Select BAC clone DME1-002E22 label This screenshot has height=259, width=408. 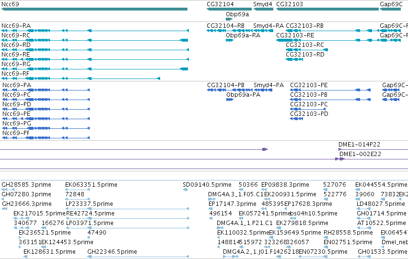pos(360,154)
